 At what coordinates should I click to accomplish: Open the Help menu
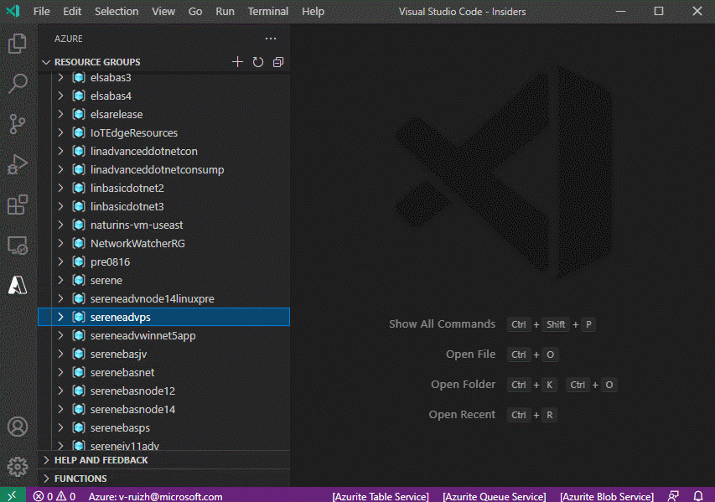click(313, 12)
